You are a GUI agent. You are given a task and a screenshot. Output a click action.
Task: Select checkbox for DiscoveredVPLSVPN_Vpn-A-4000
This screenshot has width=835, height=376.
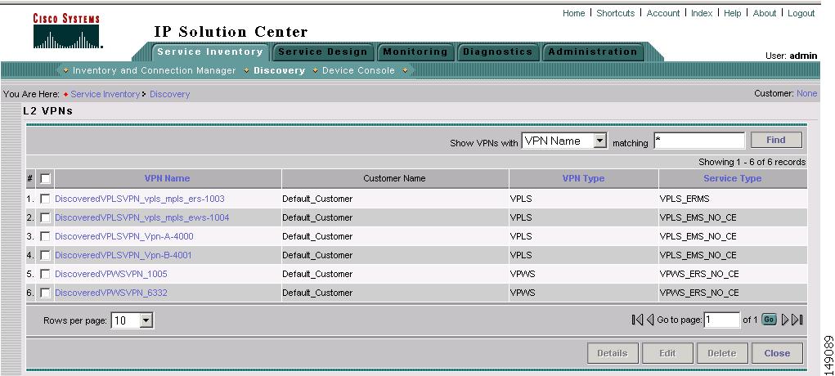45,236
